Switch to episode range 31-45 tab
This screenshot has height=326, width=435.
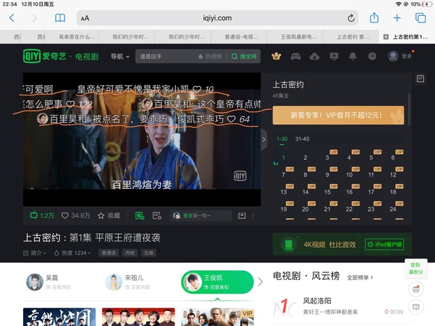click(x=302, y=139)
